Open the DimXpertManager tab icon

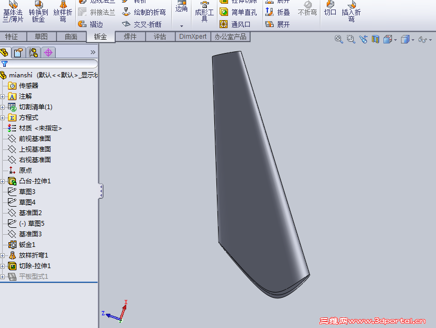point(48,52)
